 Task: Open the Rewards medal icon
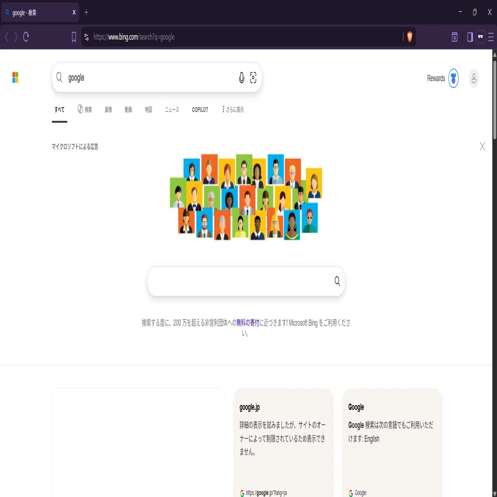(453, 78)
